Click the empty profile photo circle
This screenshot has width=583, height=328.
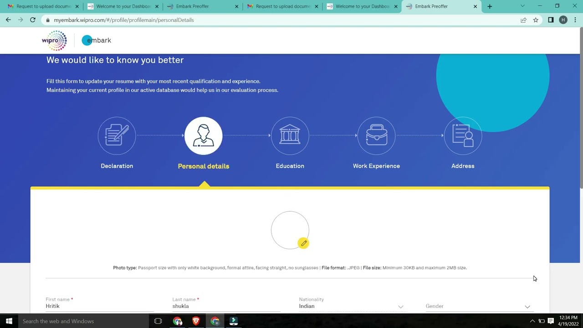(290, 230)
